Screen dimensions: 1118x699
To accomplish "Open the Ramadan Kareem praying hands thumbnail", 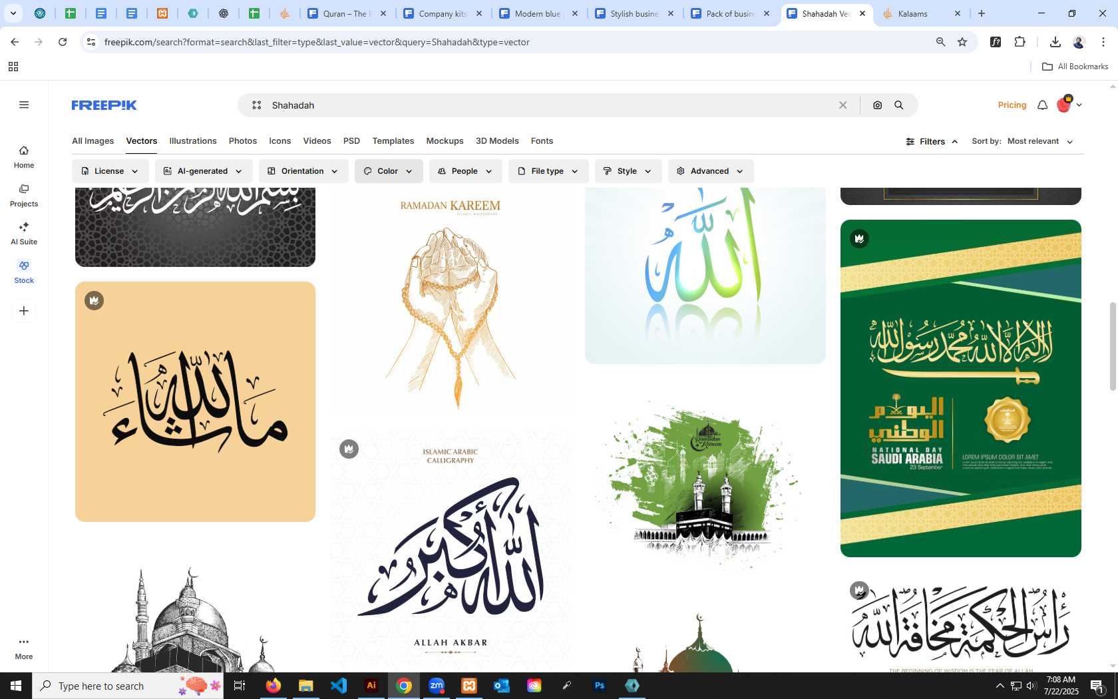I will click(451, 302).
